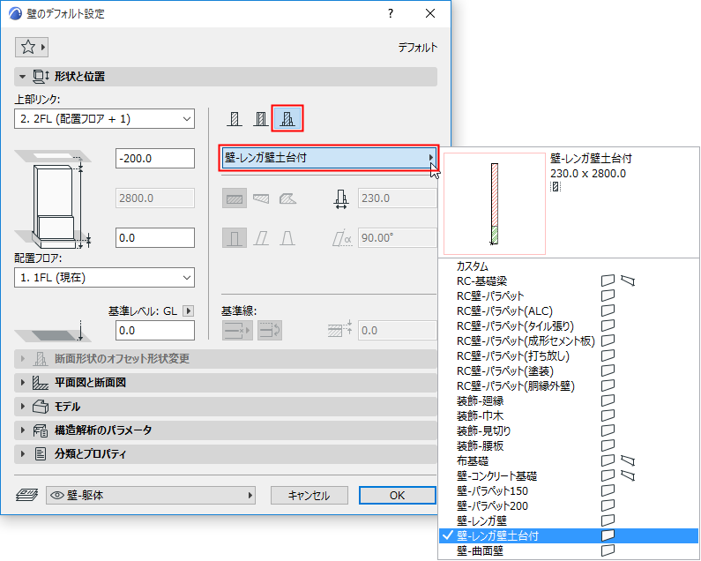
Task: Expand the 構造解析のパラメータ panel
Action: click(x=226, y=430)
